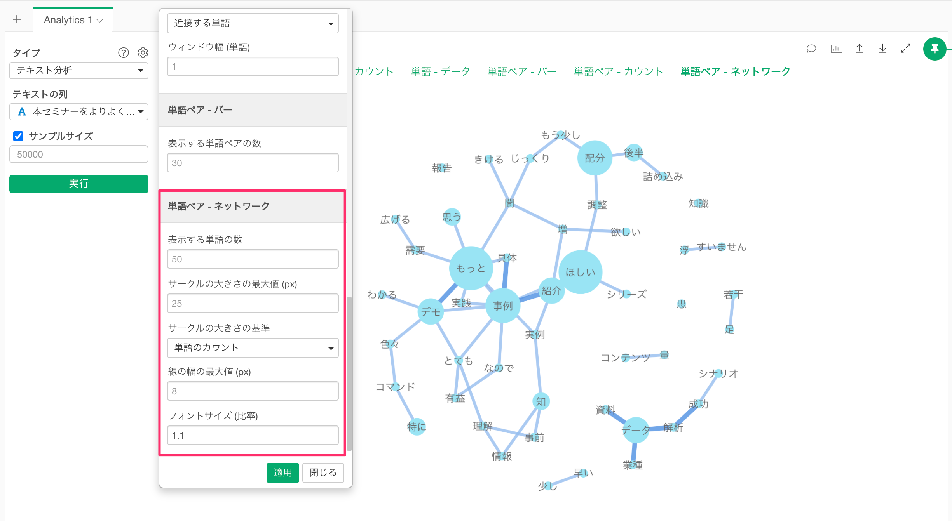Open the テキストの列 column dropdown
Viewport: 952px width, 521px height.
tap(79, 112)
